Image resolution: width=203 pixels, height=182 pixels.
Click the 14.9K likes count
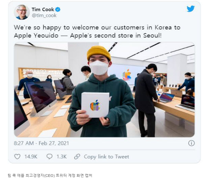[31, 157]
